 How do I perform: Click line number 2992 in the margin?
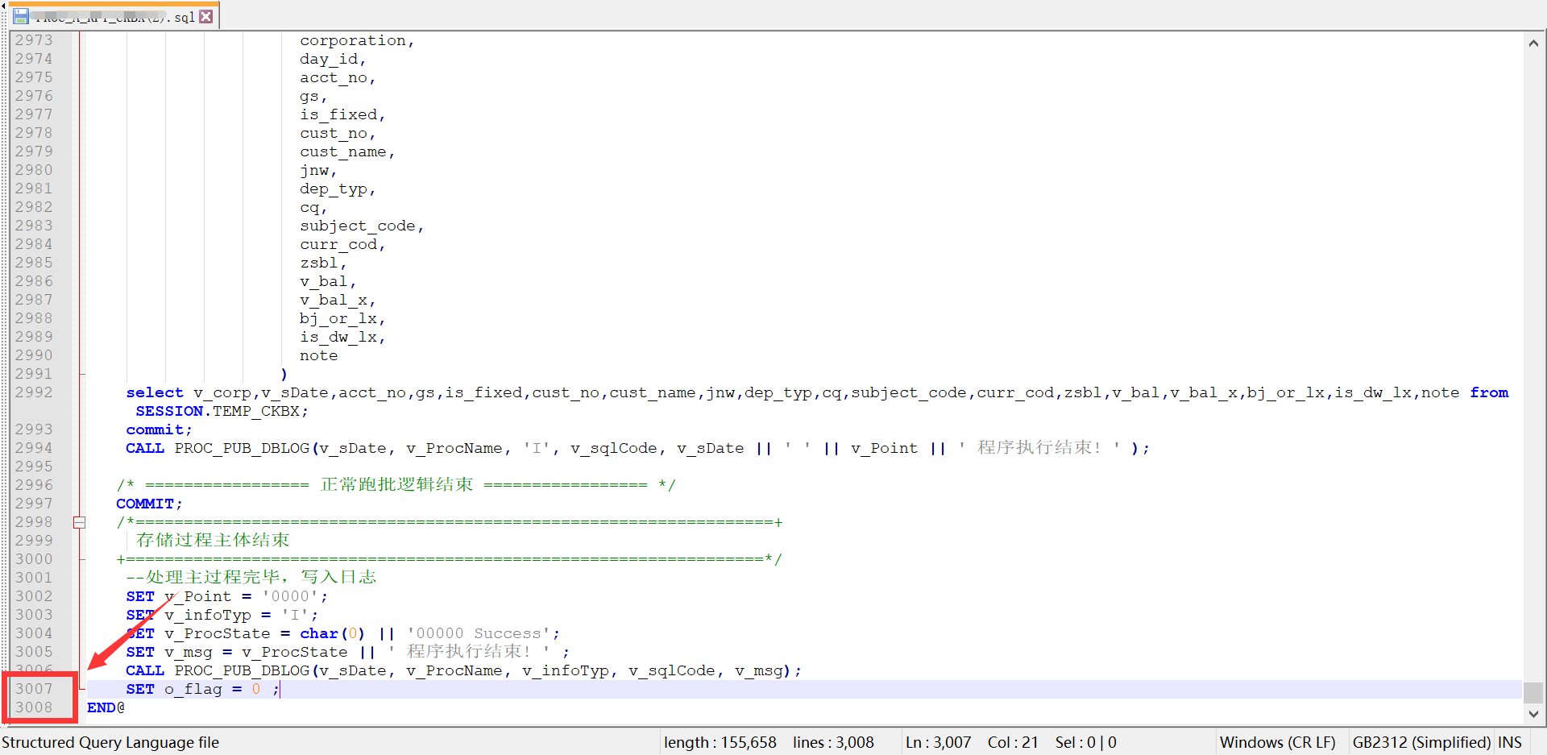[34, 392]
